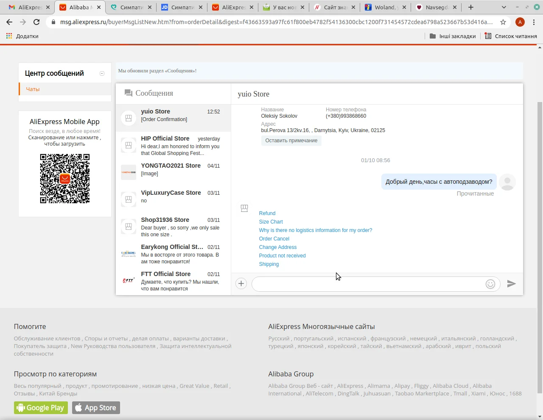Open the Shop31936 Store conversation
The height and width of the screenshot is (420, 543).
(174, 227)
